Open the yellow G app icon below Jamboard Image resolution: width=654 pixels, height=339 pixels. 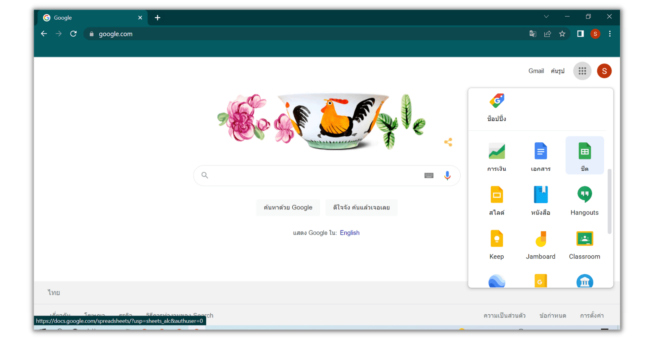tap(540, 281)
